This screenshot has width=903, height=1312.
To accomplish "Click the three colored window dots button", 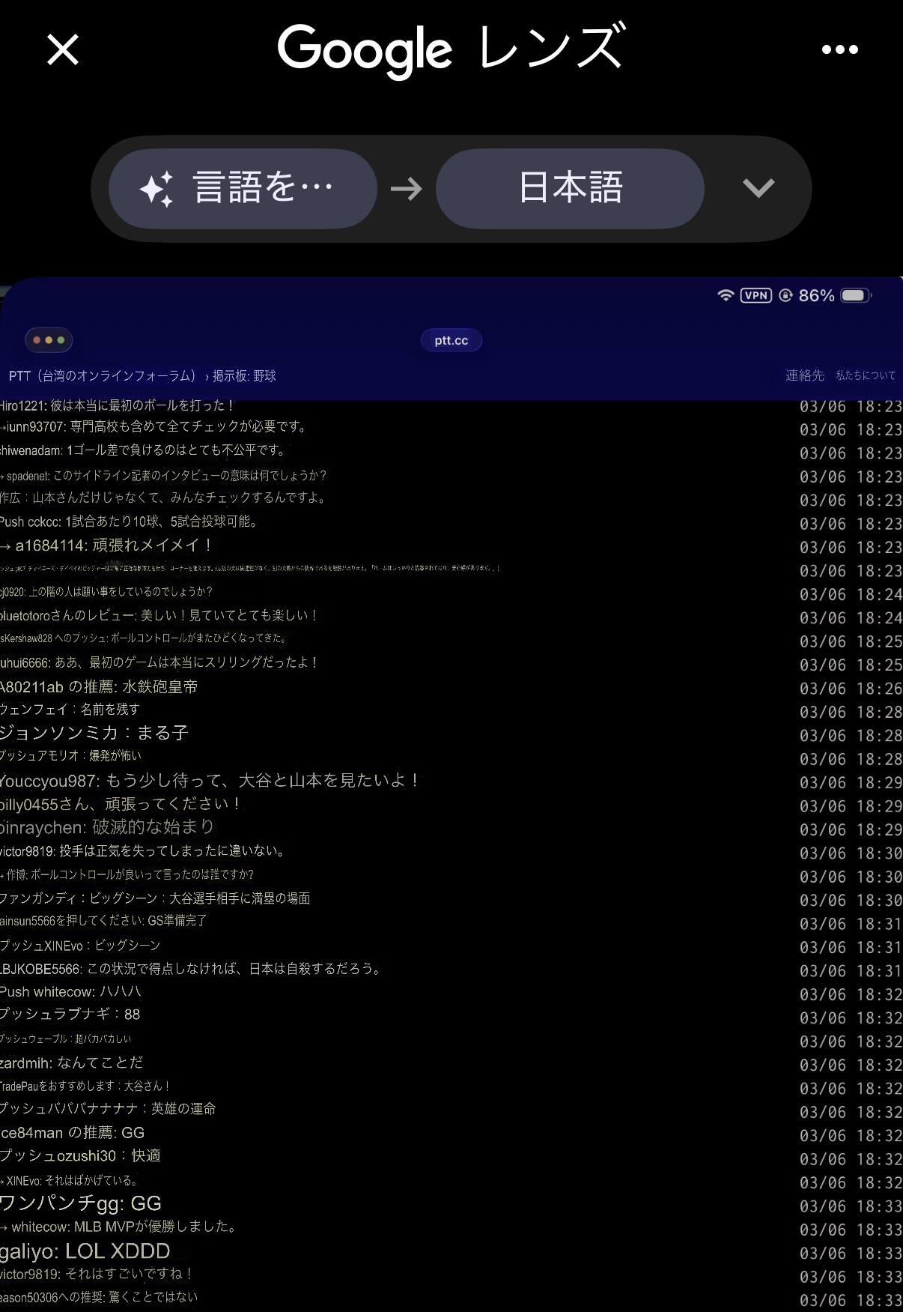I will tap(49, 340).
